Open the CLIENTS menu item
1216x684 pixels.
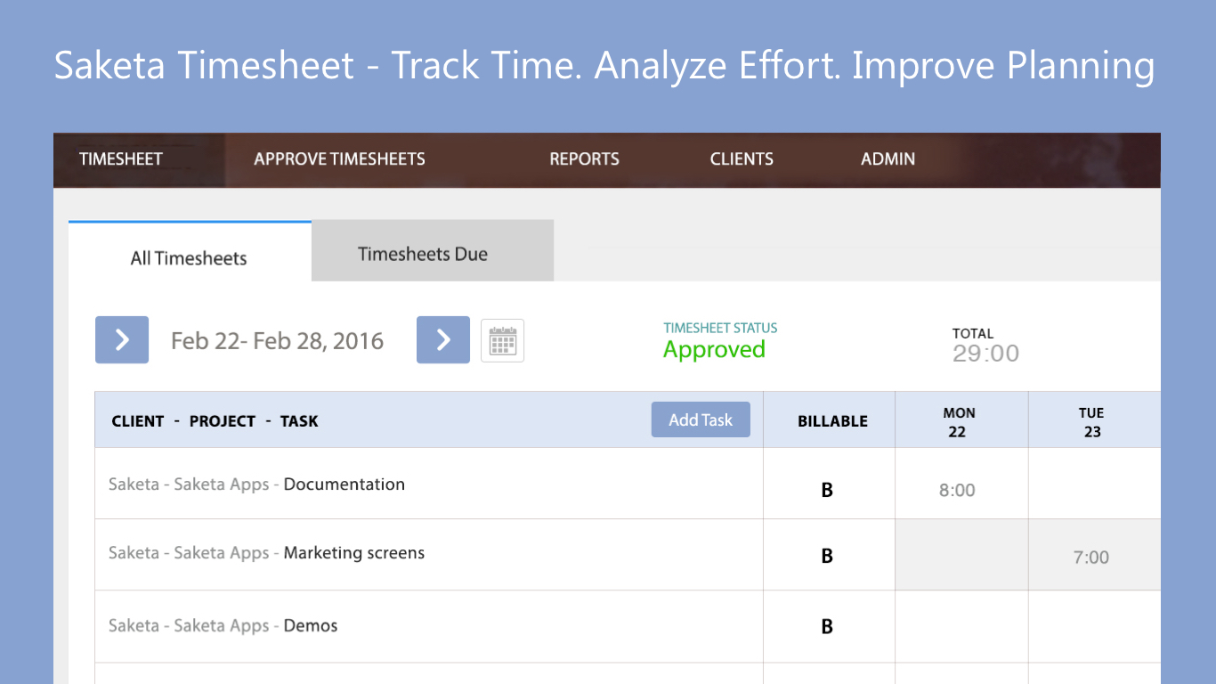tap(742, 159)
